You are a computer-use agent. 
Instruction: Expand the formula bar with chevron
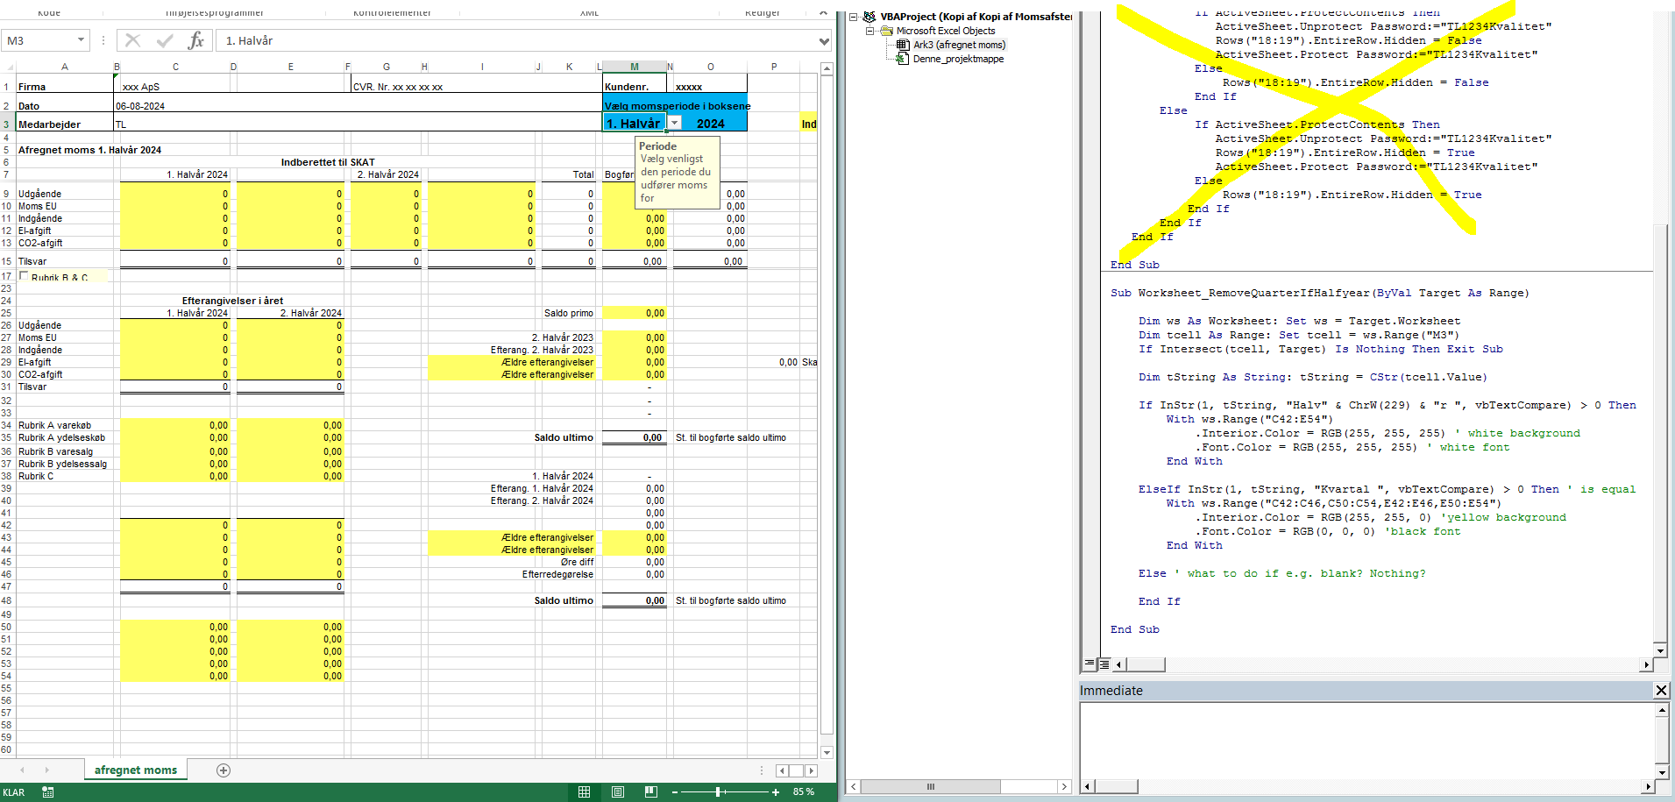(x=824, y=41)
